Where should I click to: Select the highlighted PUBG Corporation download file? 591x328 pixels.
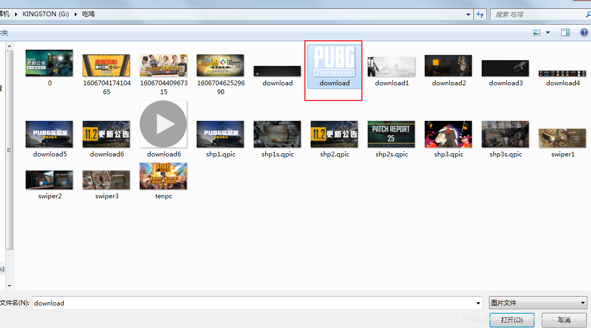click(x=335, y=67)
